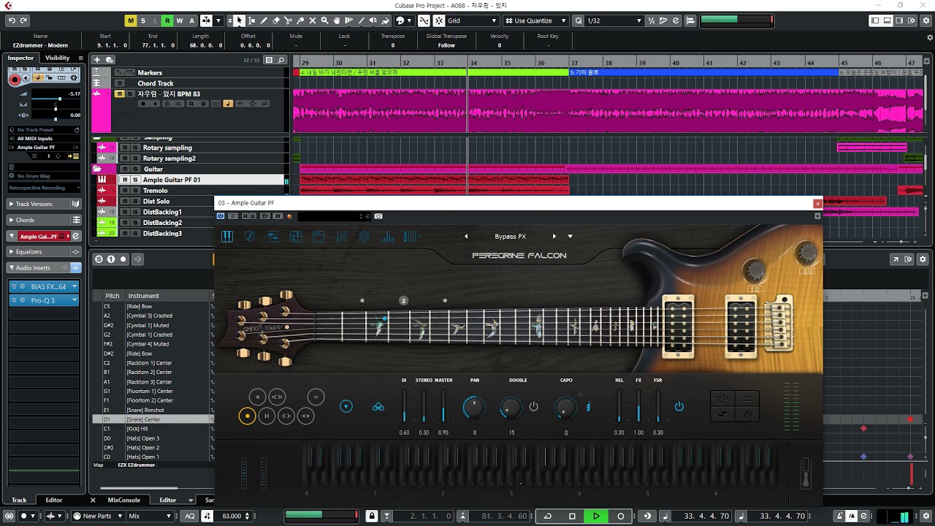Viewport: 935px width, 526px height.
Task: Toggle the Snap crosshair button next to Grid
Action: pos(439,20)
